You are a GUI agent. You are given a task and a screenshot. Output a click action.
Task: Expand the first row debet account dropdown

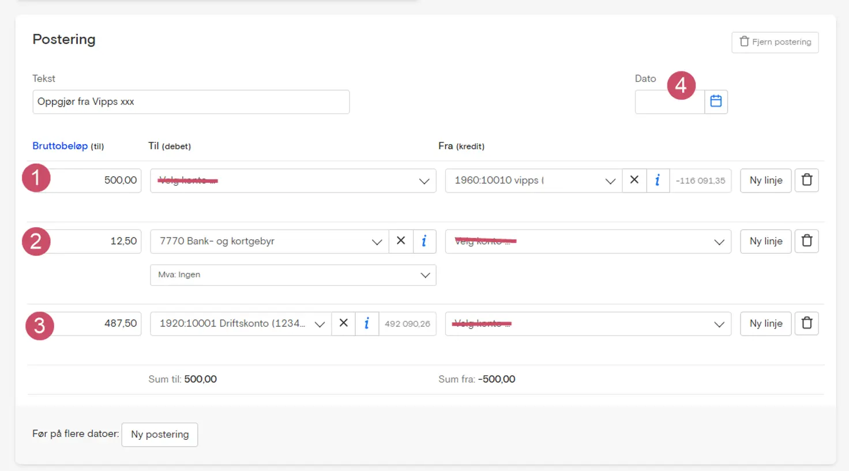[x=293, y=180]
